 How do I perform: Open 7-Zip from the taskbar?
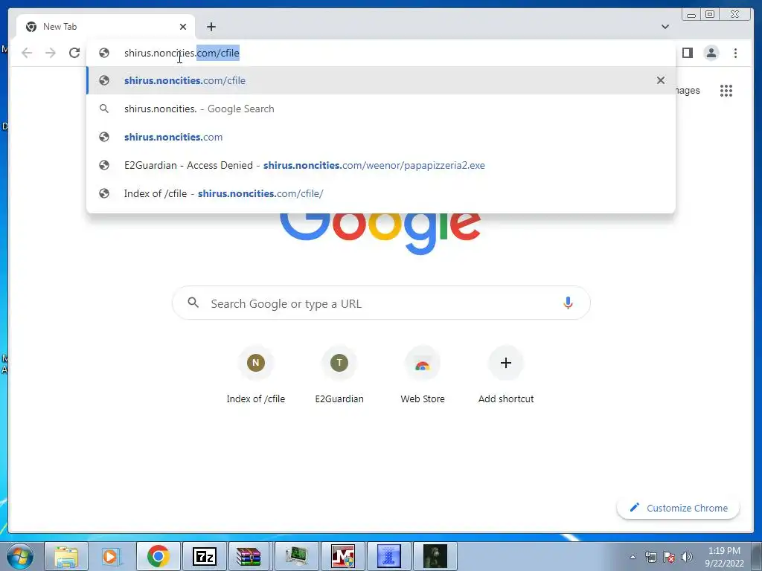tap(204, 556)
